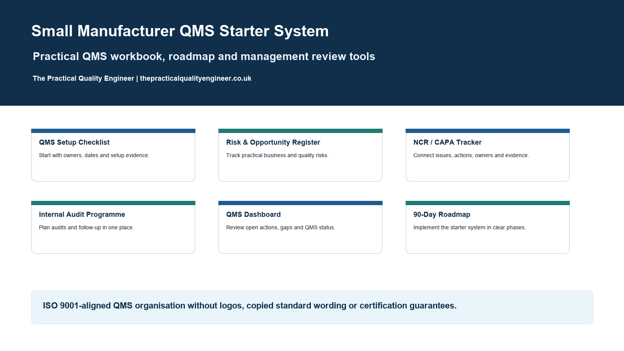624x351 pixels.
Task: Open the 'QMS Setup Checklist' card heading
Action: tap(74, 142)
